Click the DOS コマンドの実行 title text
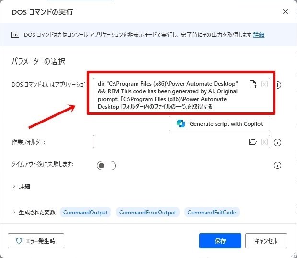Screen dimensions: 297x258 pos(43,12)
